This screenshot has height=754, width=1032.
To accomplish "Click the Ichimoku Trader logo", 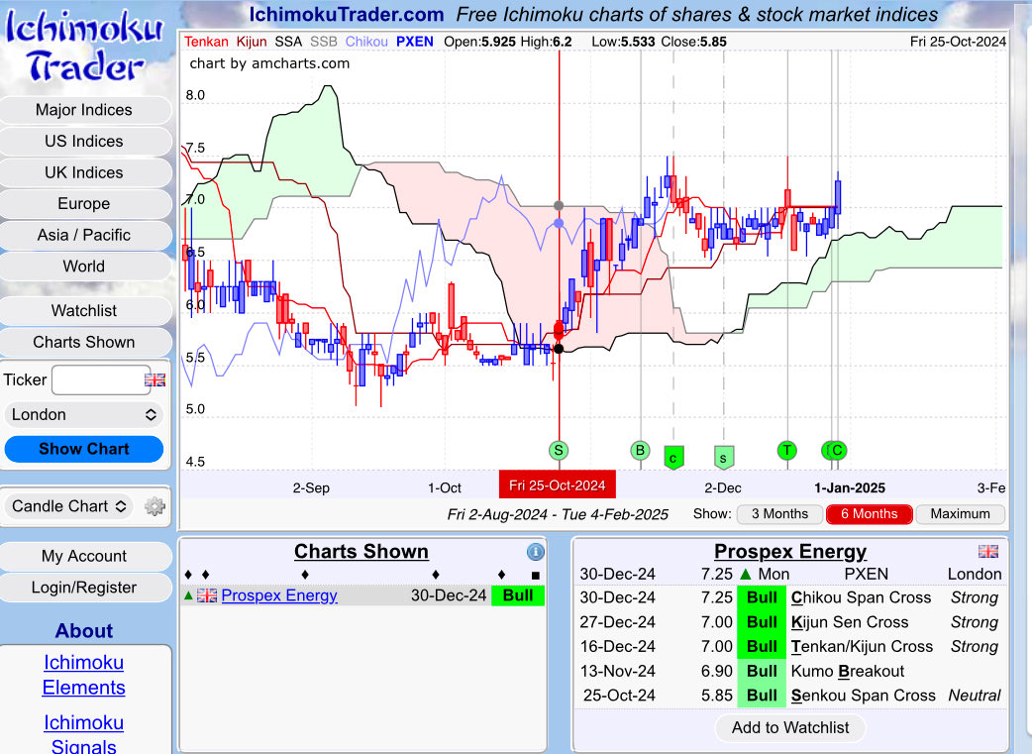I will pos(84,47).
